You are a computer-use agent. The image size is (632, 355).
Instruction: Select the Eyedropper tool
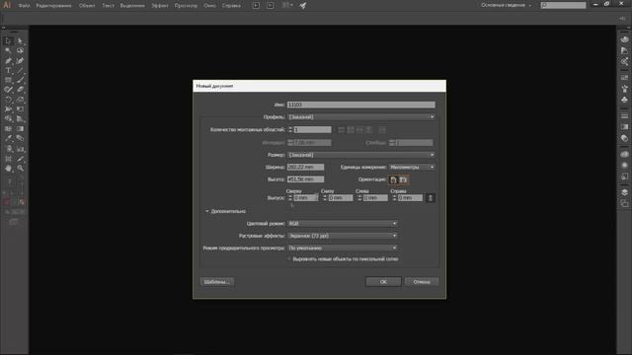click(x=8, y=138)
